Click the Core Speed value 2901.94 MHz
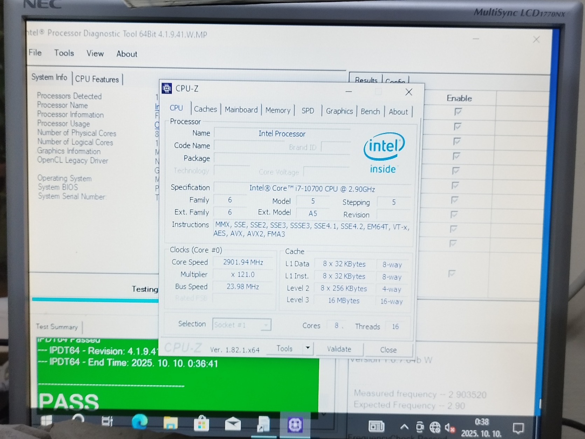The height and width of the screenshot is (439, 585). pos(243,262)
